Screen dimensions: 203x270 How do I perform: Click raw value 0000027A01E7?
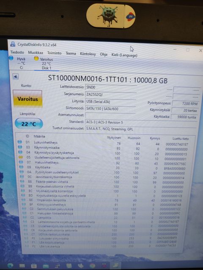point(177,144)
